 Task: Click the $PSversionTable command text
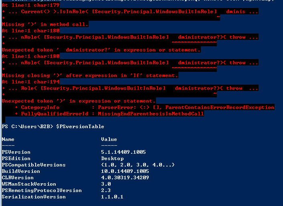tap(80, 127)
